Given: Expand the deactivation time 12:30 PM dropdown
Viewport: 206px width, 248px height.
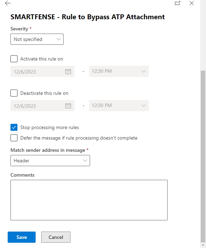Looking at the screenshot, I should click(x=119, y=106).
